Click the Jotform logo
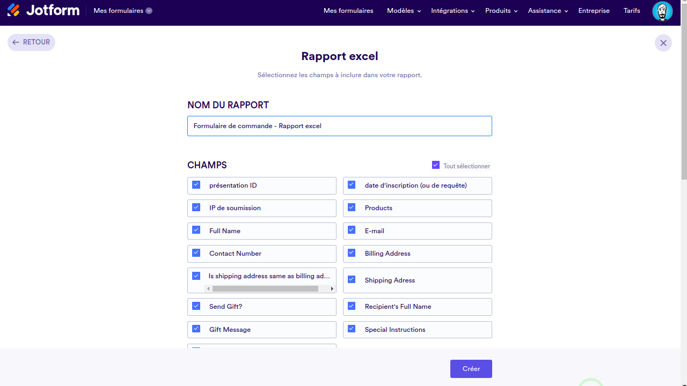This screenshot has height=386, width=687. [x=43, y=10]
